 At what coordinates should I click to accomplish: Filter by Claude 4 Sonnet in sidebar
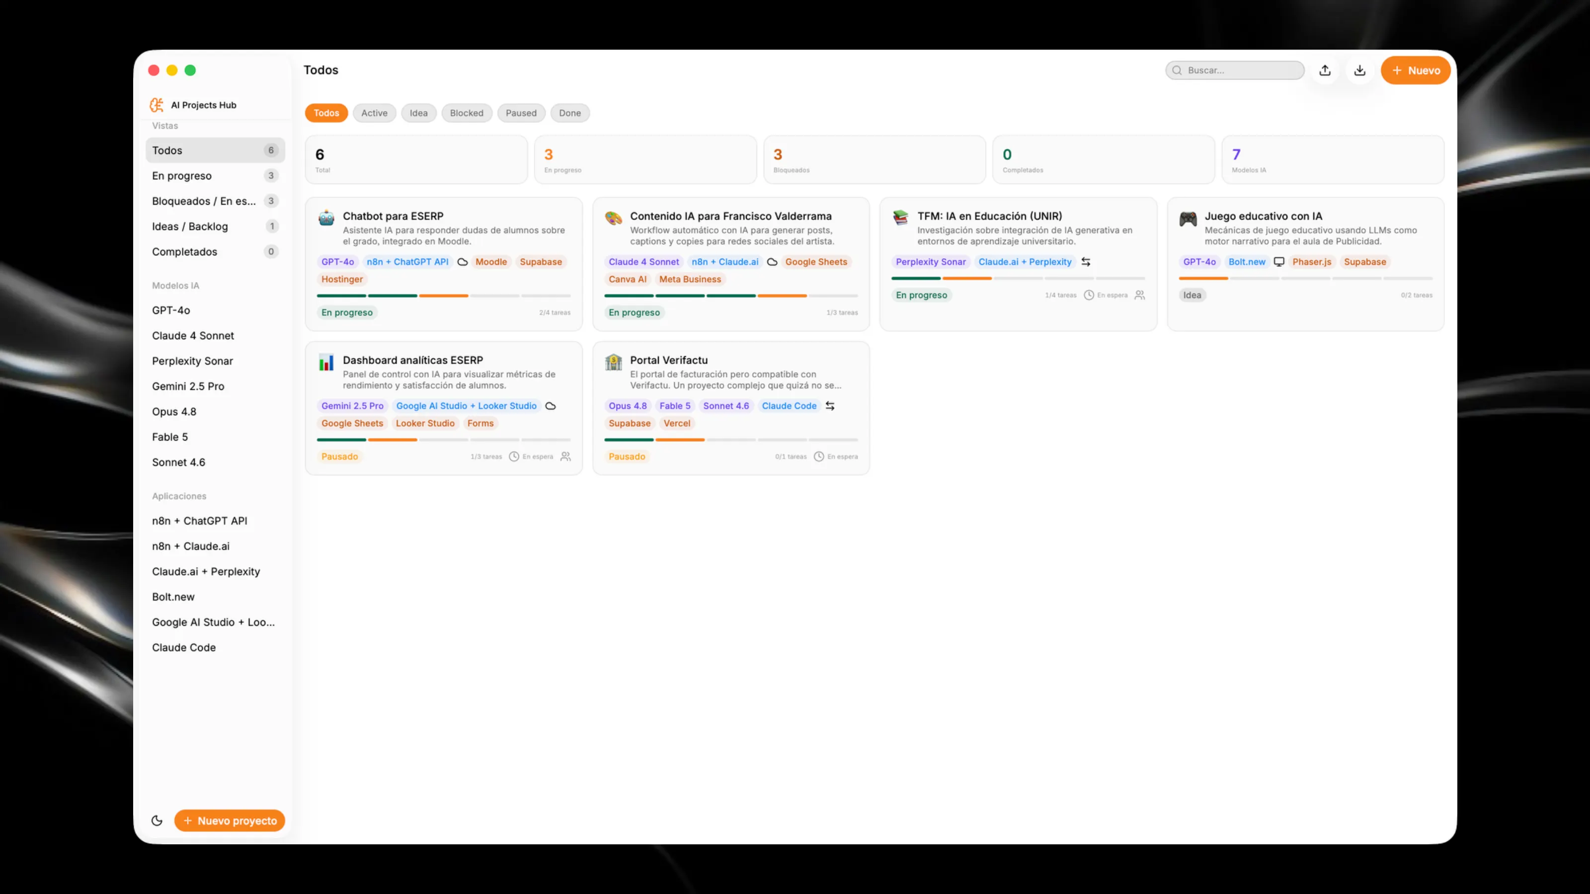click(x=215, y=336)
